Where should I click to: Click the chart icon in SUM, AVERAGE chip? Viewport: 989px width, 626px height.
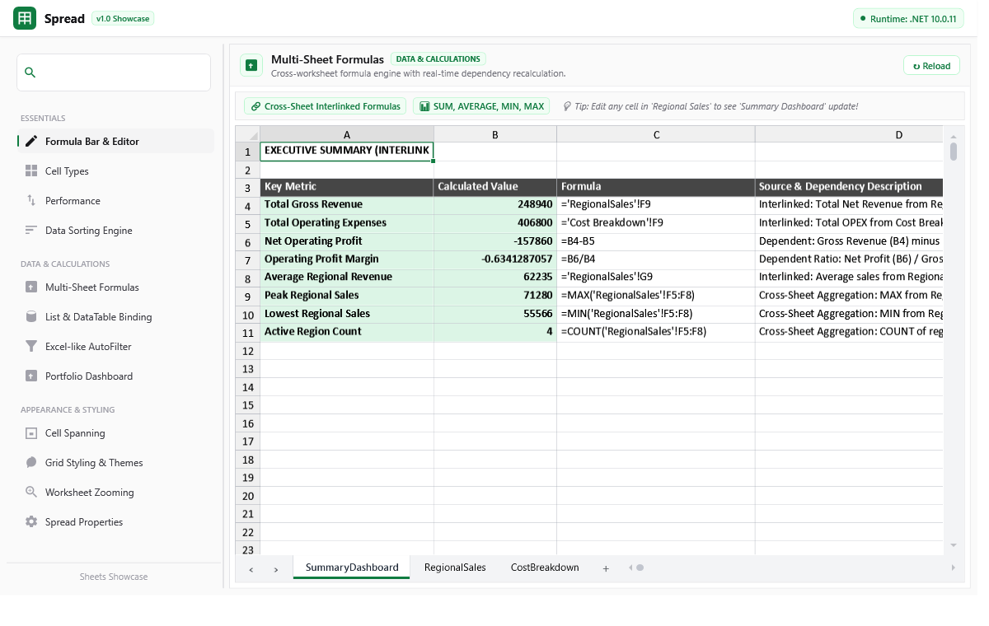424,106
